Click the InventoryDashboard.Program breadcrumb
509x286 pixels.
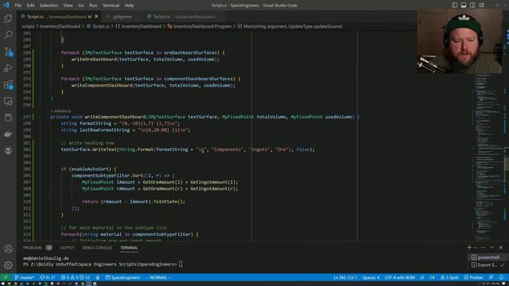[x=200, y=26]
